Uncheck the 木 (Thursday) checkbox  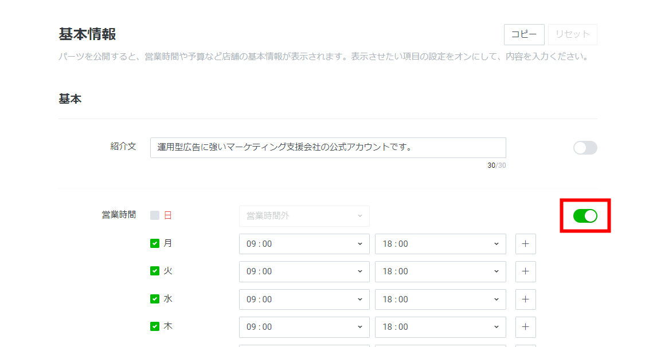click(x=155, y=326)
